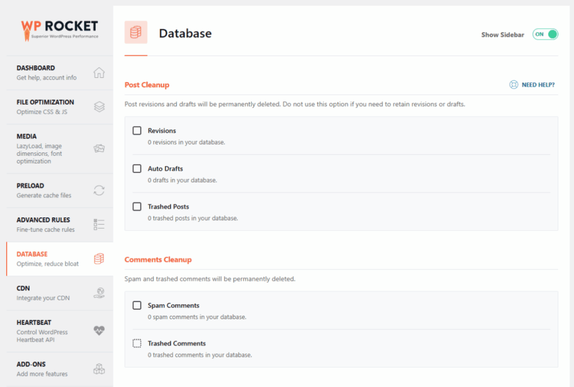Select the Spam Comments checkbox
Screen dimensions: 574x387
[x=137, y=305]
